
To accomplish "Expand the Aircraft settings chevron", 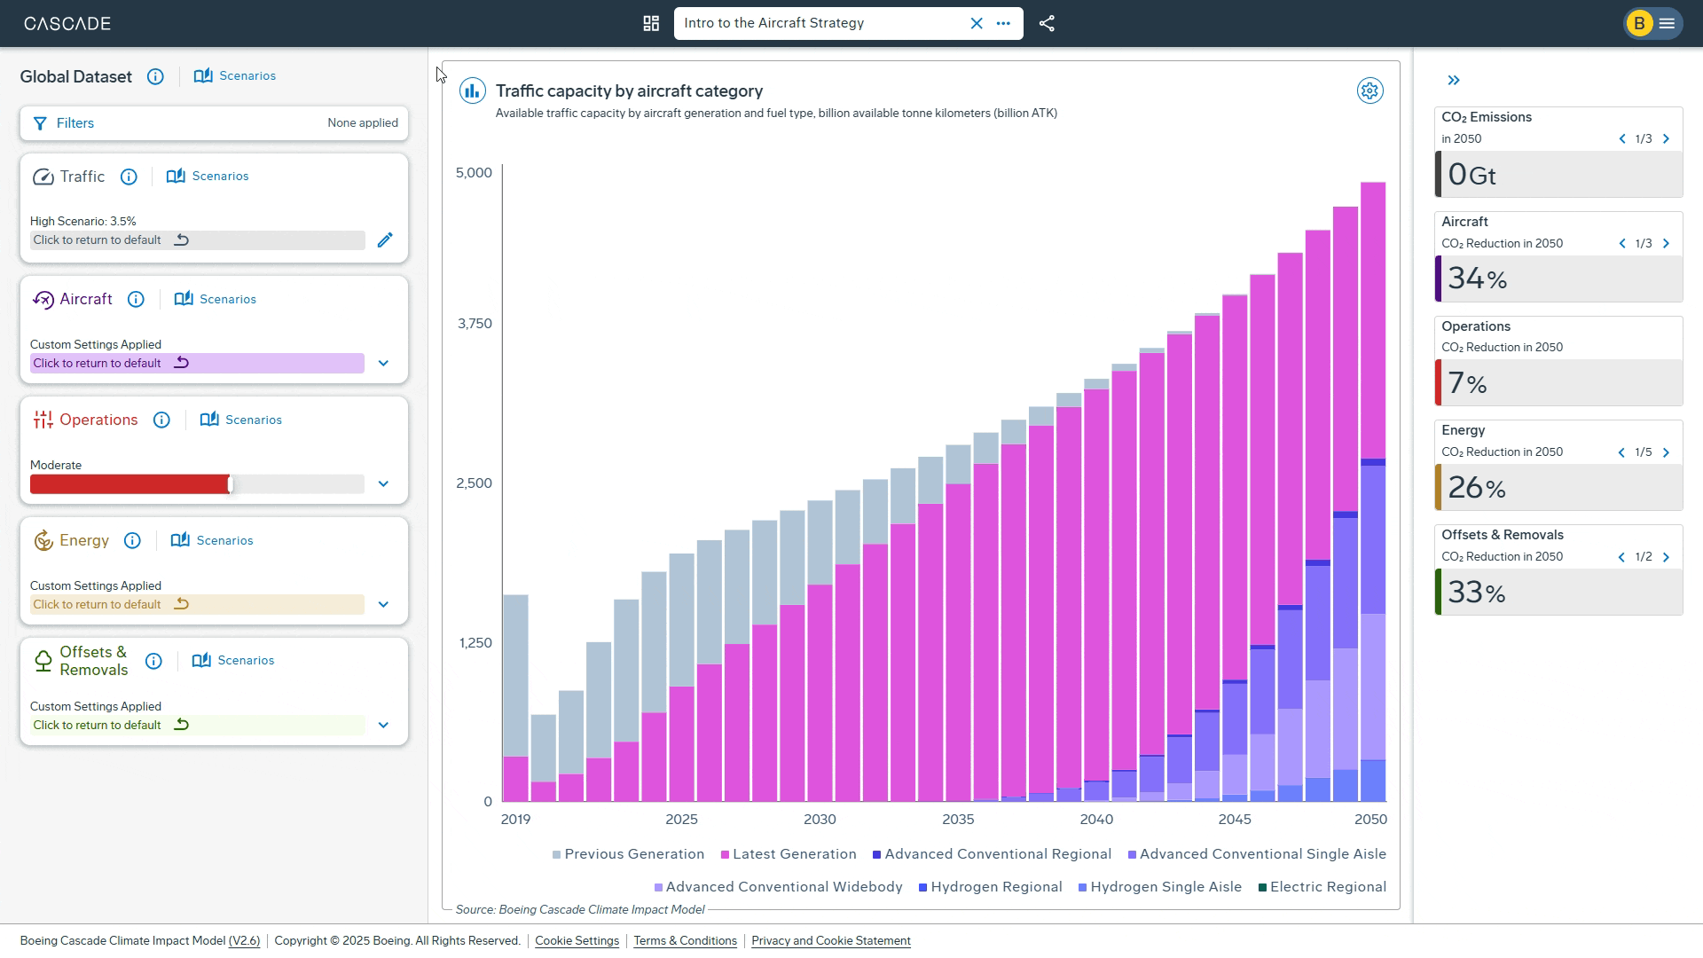I will click(383, 364).
